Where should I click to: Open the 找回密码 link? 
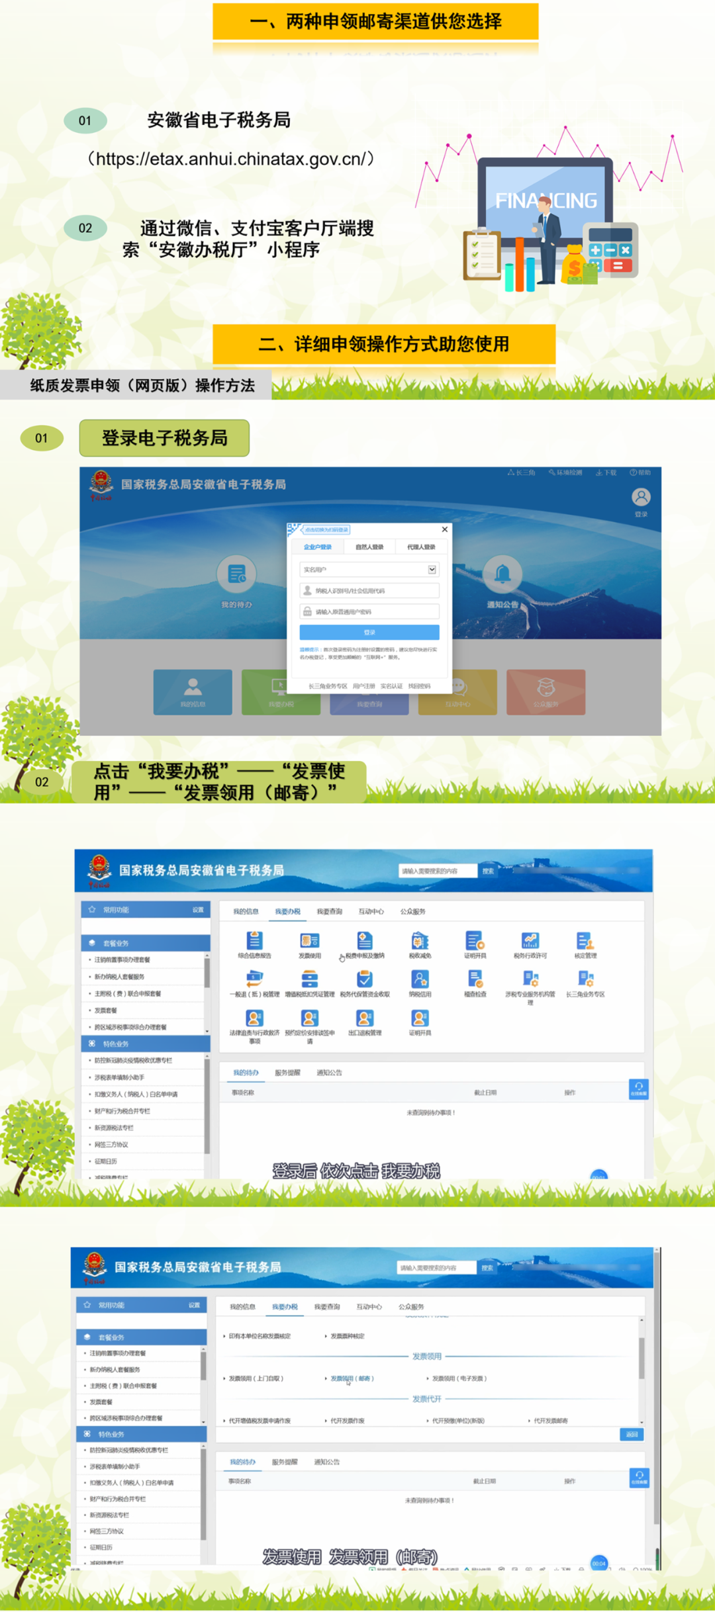[419, 686]
